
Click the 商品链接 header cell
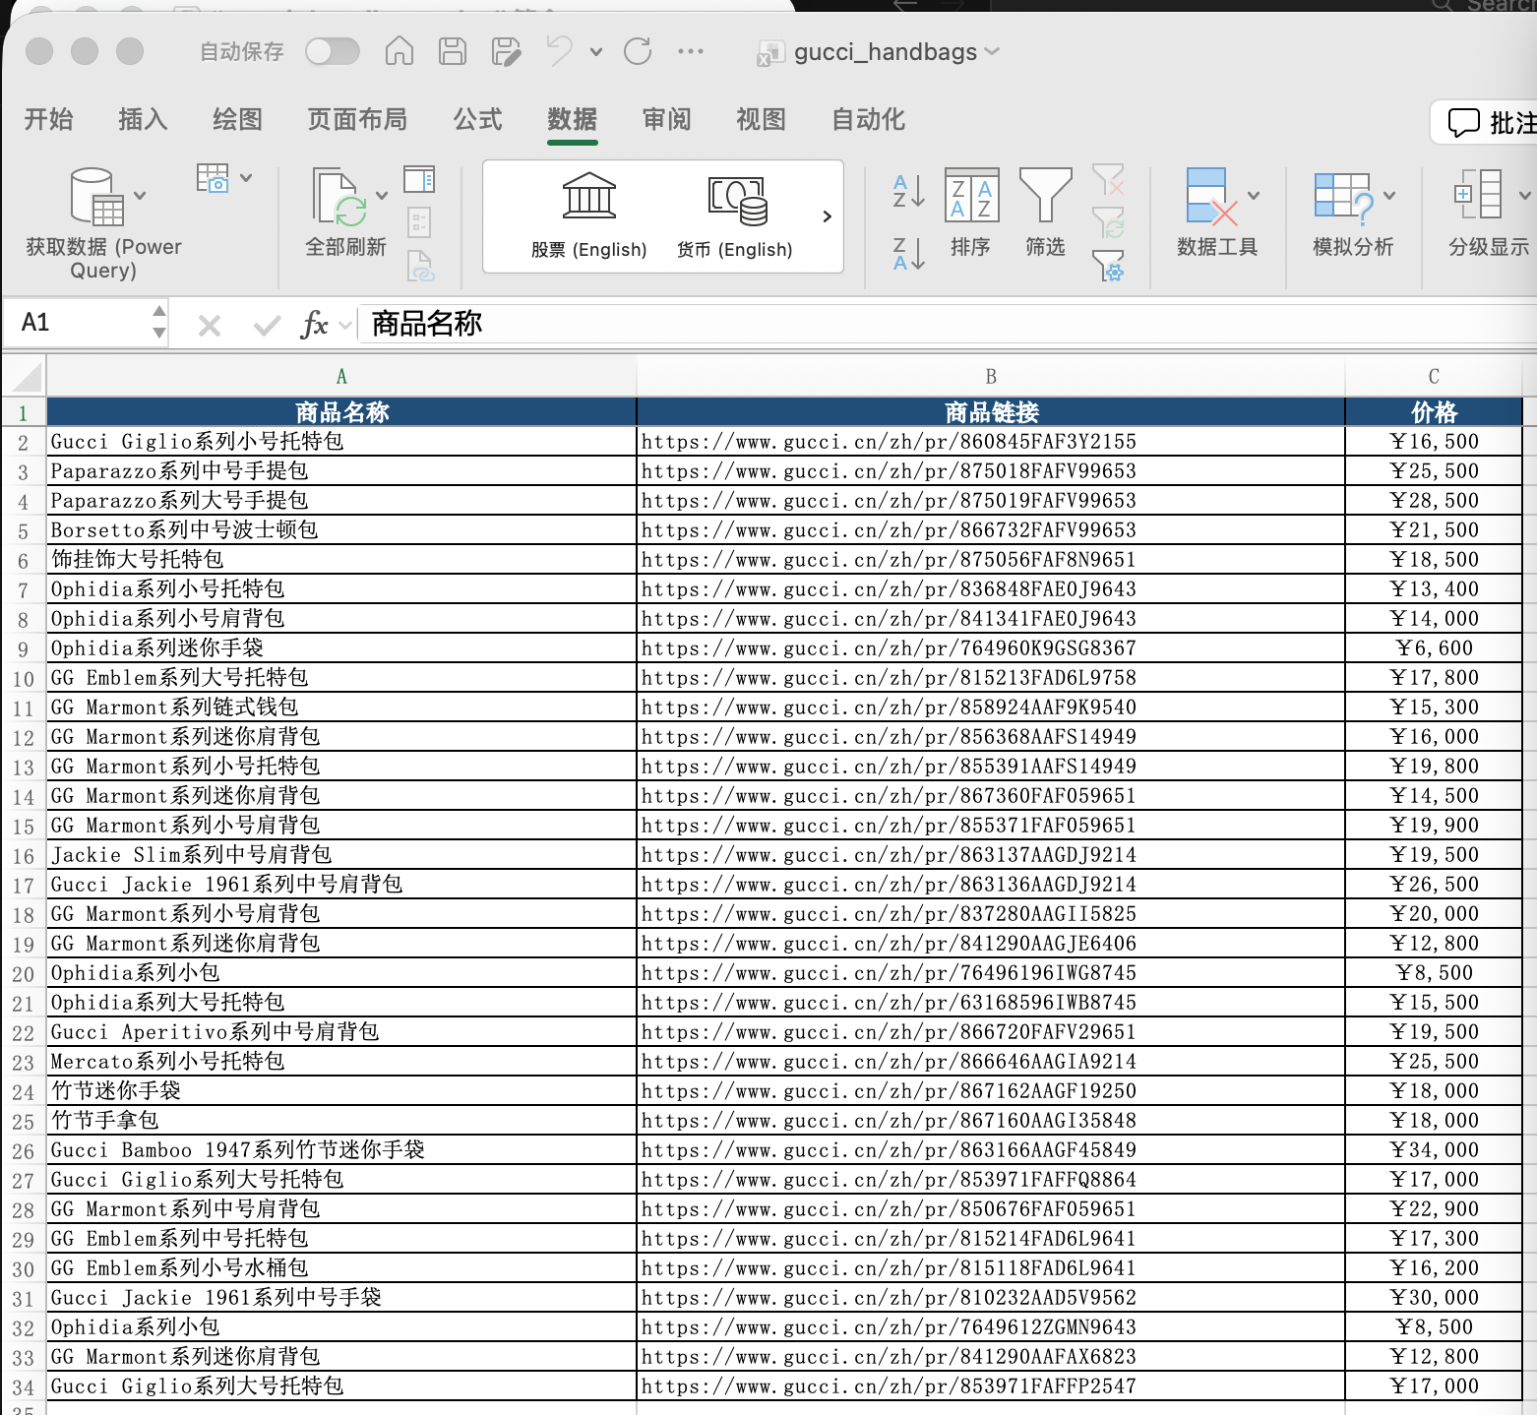[991, 412]
